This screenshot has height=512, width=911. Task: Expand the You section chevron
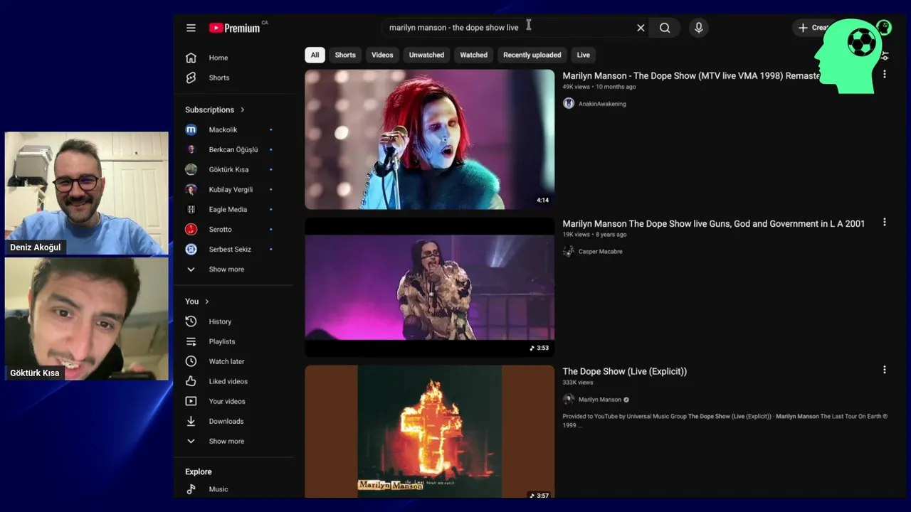(x=207, y=302)
